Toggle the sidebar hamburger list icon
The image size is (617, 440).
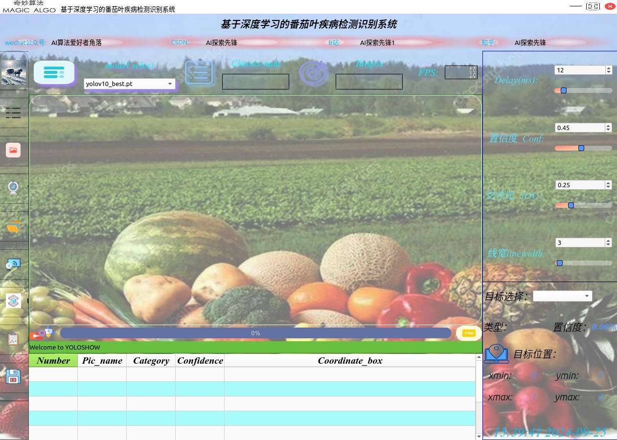click(13, 113)
